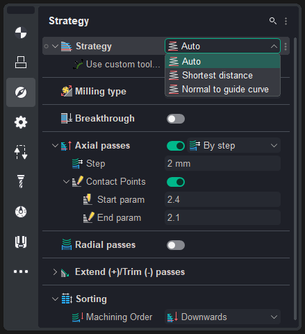Choose Normal to guide curve option
305x334 pixels.
coord(222,89)
